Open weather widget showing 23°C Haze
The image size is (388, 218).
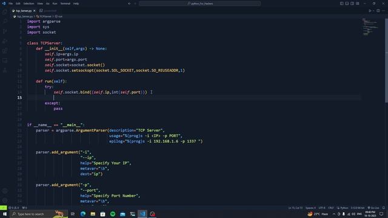pos(318,214)
